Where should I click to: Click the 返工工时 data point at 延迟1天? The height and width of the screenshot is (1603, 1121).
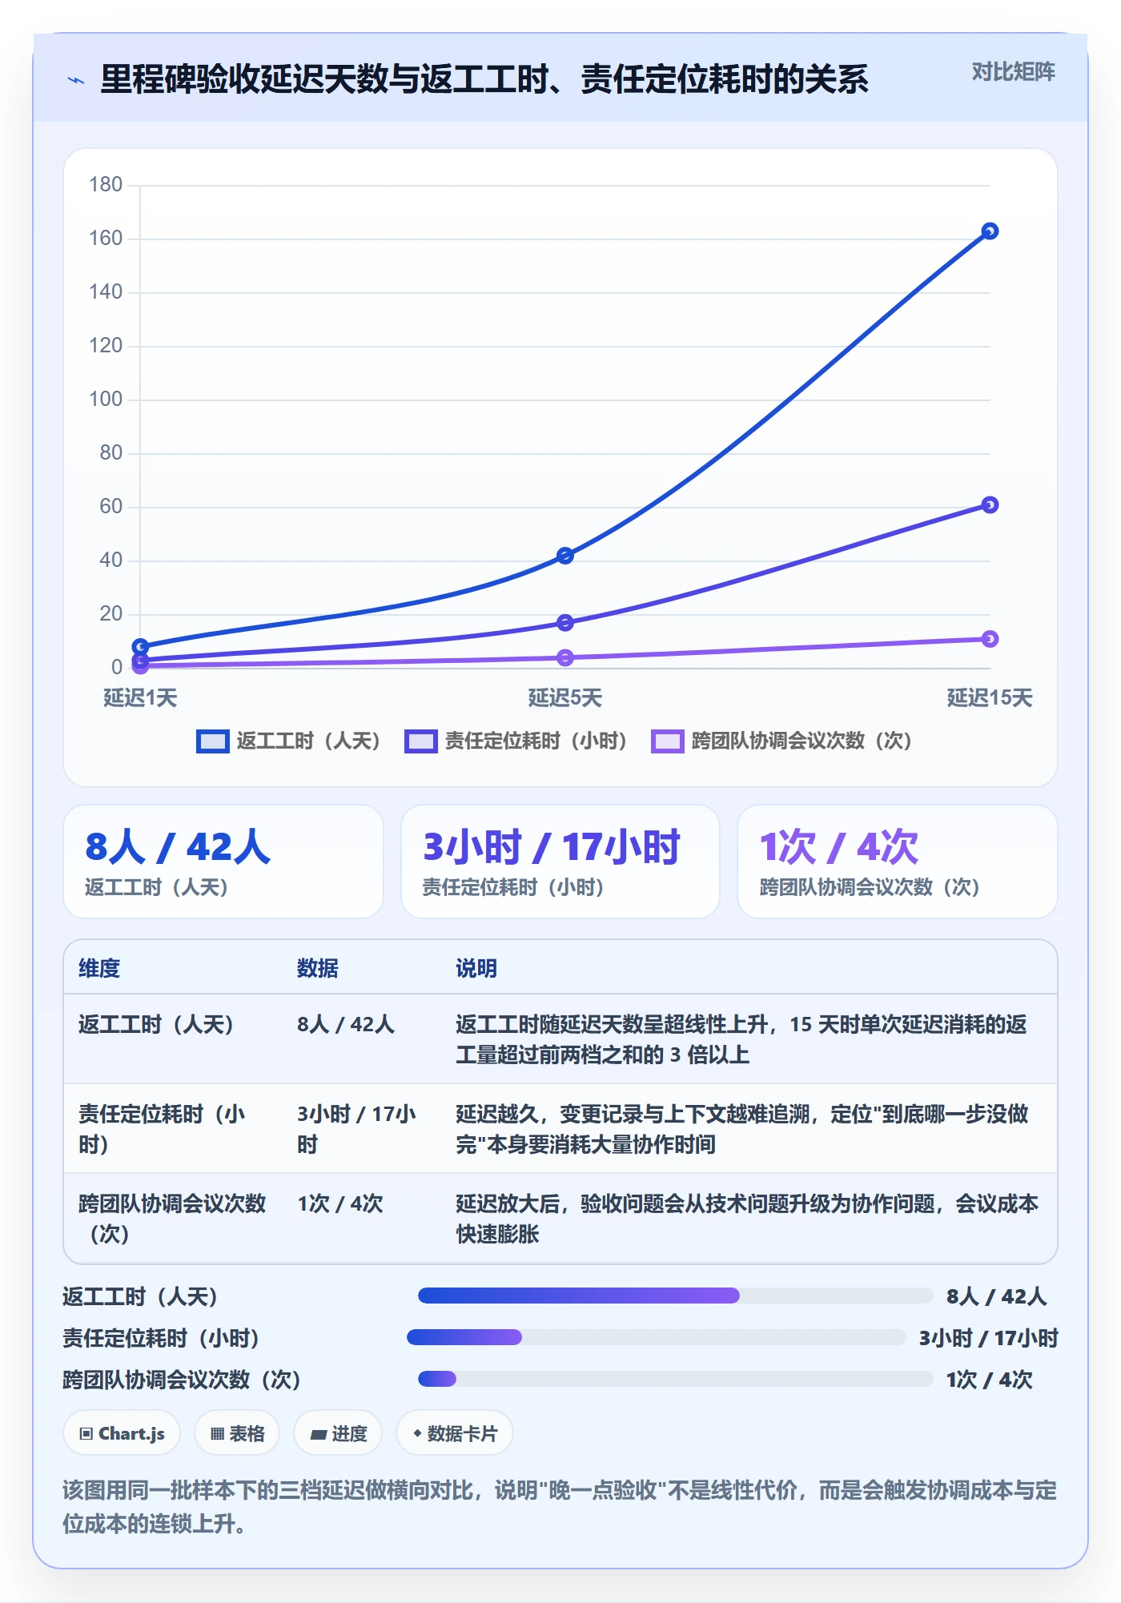click(140, 647)
